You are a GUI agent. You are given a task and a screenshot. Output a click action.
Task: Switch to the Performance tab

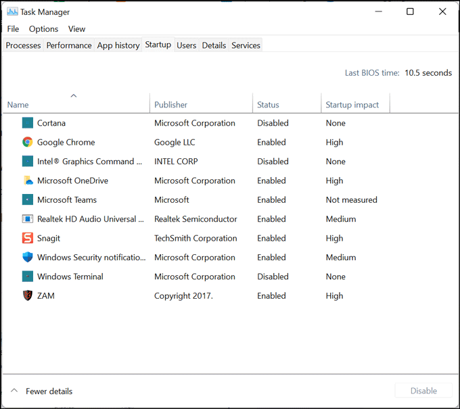pyautogui.click(x=69, y=45)
